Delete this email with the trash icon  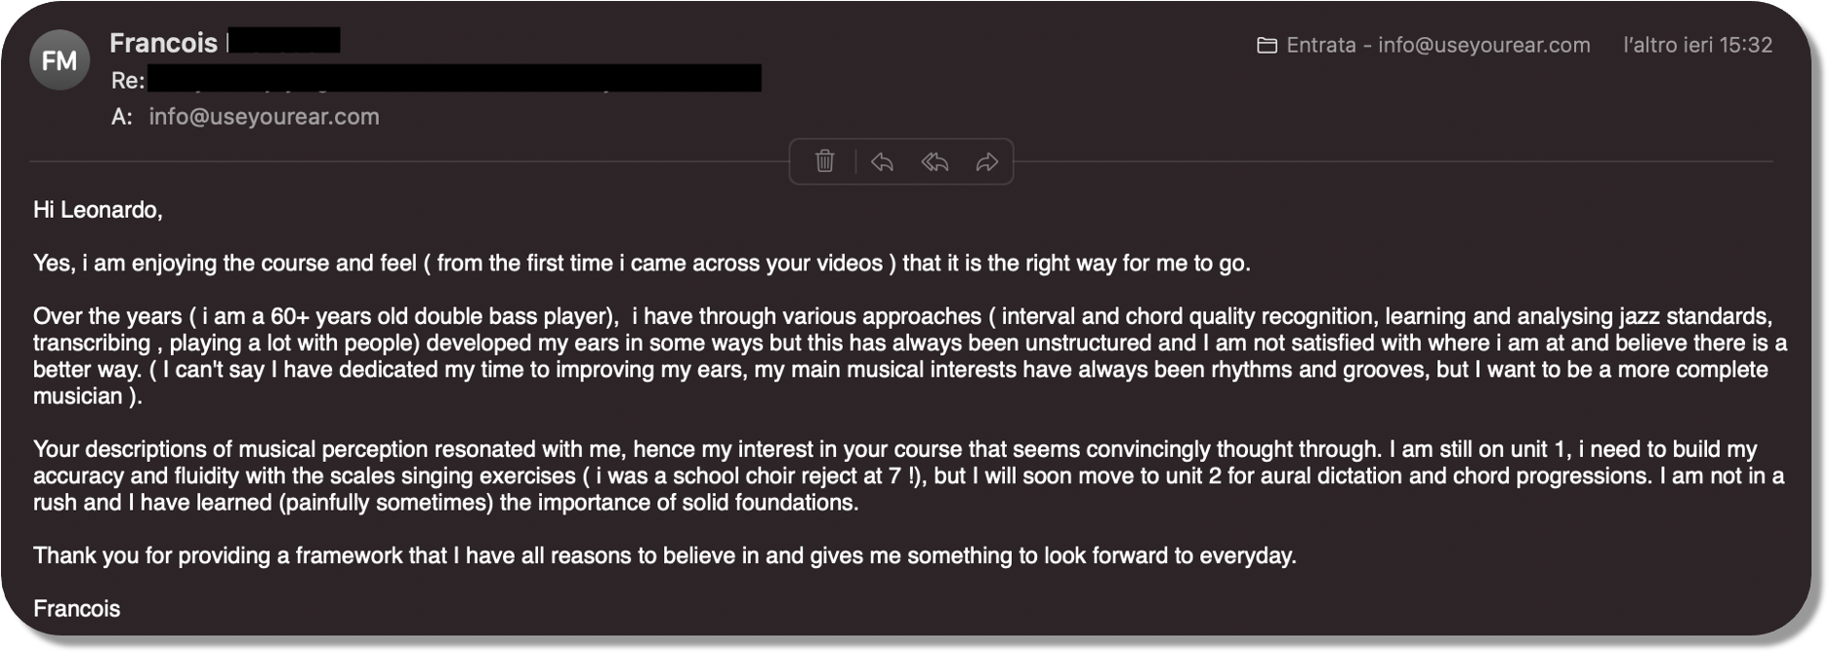pos(825,161)
